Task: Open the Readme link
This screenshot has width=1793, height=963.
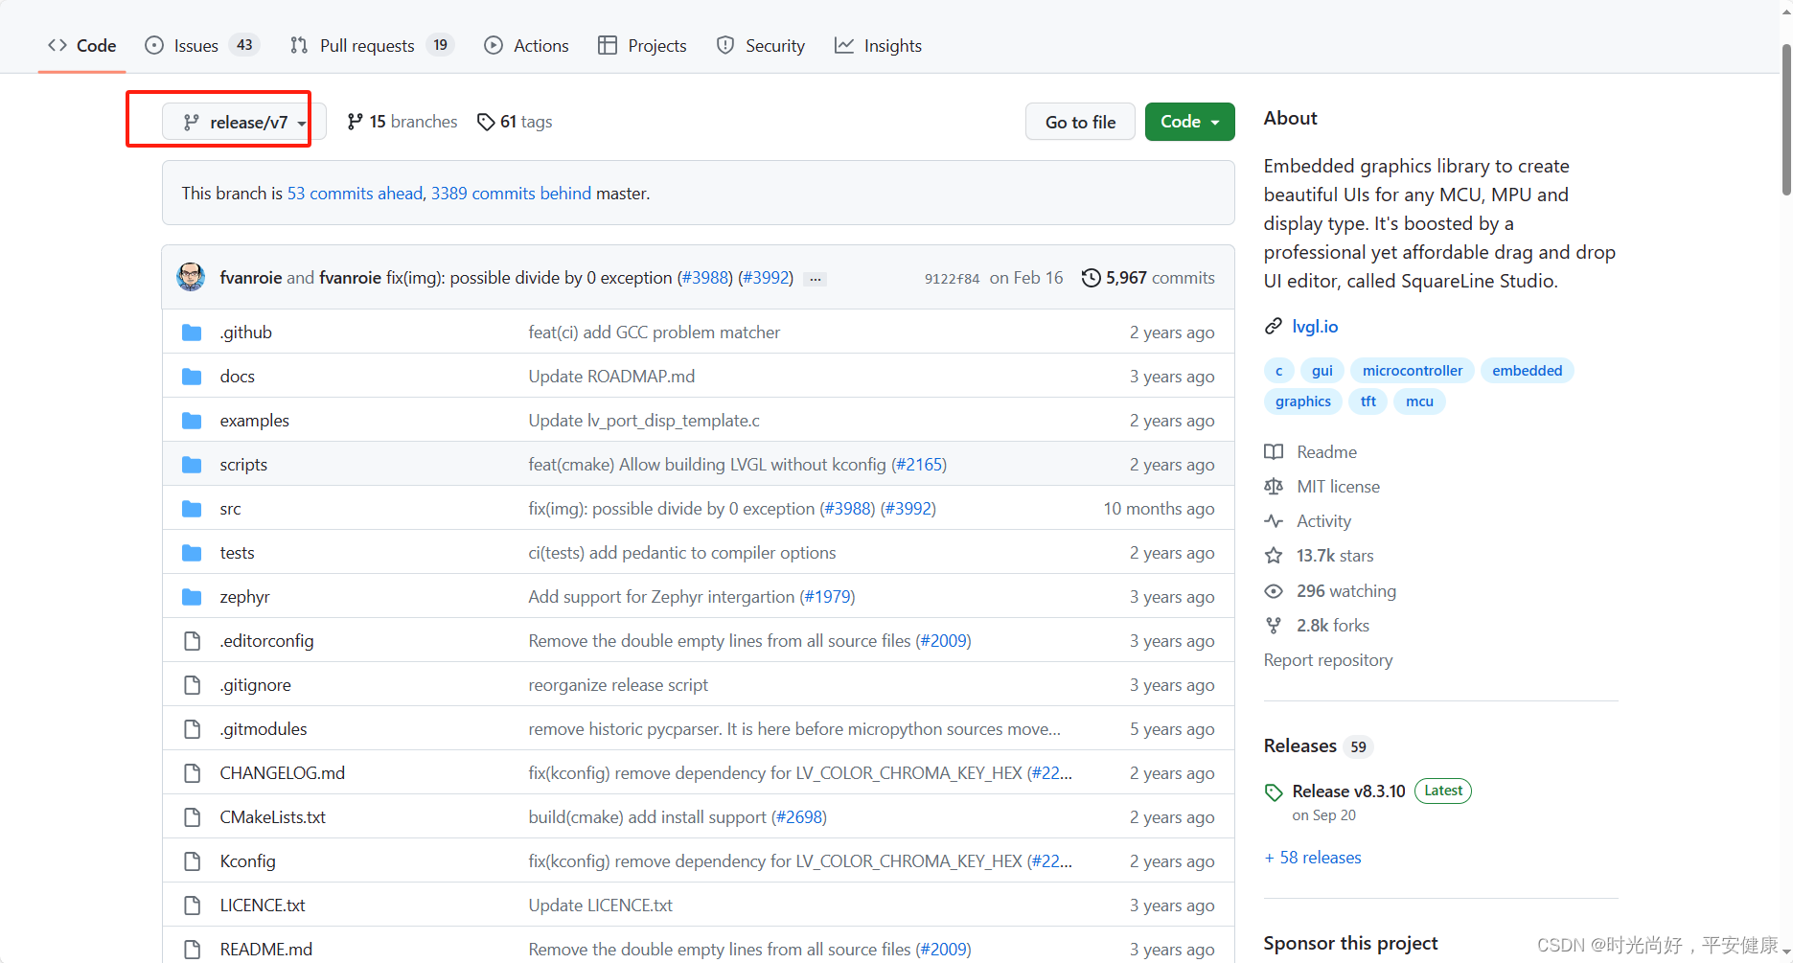Action: coord(1311,452)
